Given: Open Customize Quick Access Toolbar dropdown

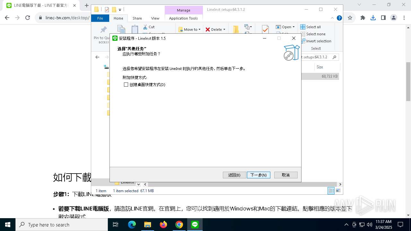Looking at the screenshot, I should tap(120, 10).
